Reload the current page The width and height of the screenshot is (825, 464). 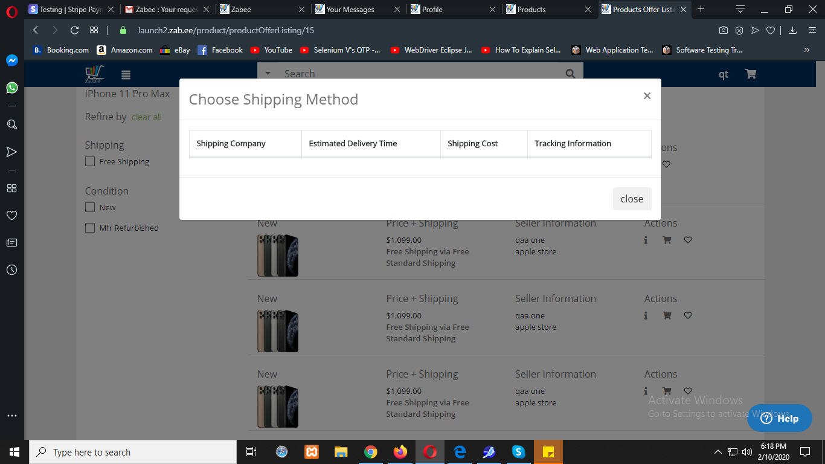pos(75,30)
